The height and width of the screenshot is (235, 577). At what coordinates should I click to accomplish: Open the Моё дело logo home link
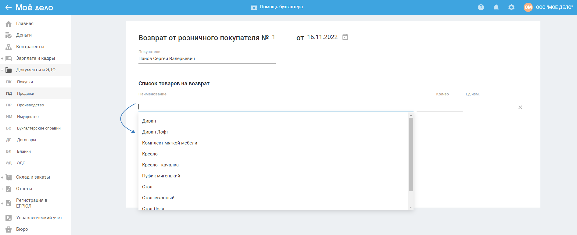click(34, 7)
